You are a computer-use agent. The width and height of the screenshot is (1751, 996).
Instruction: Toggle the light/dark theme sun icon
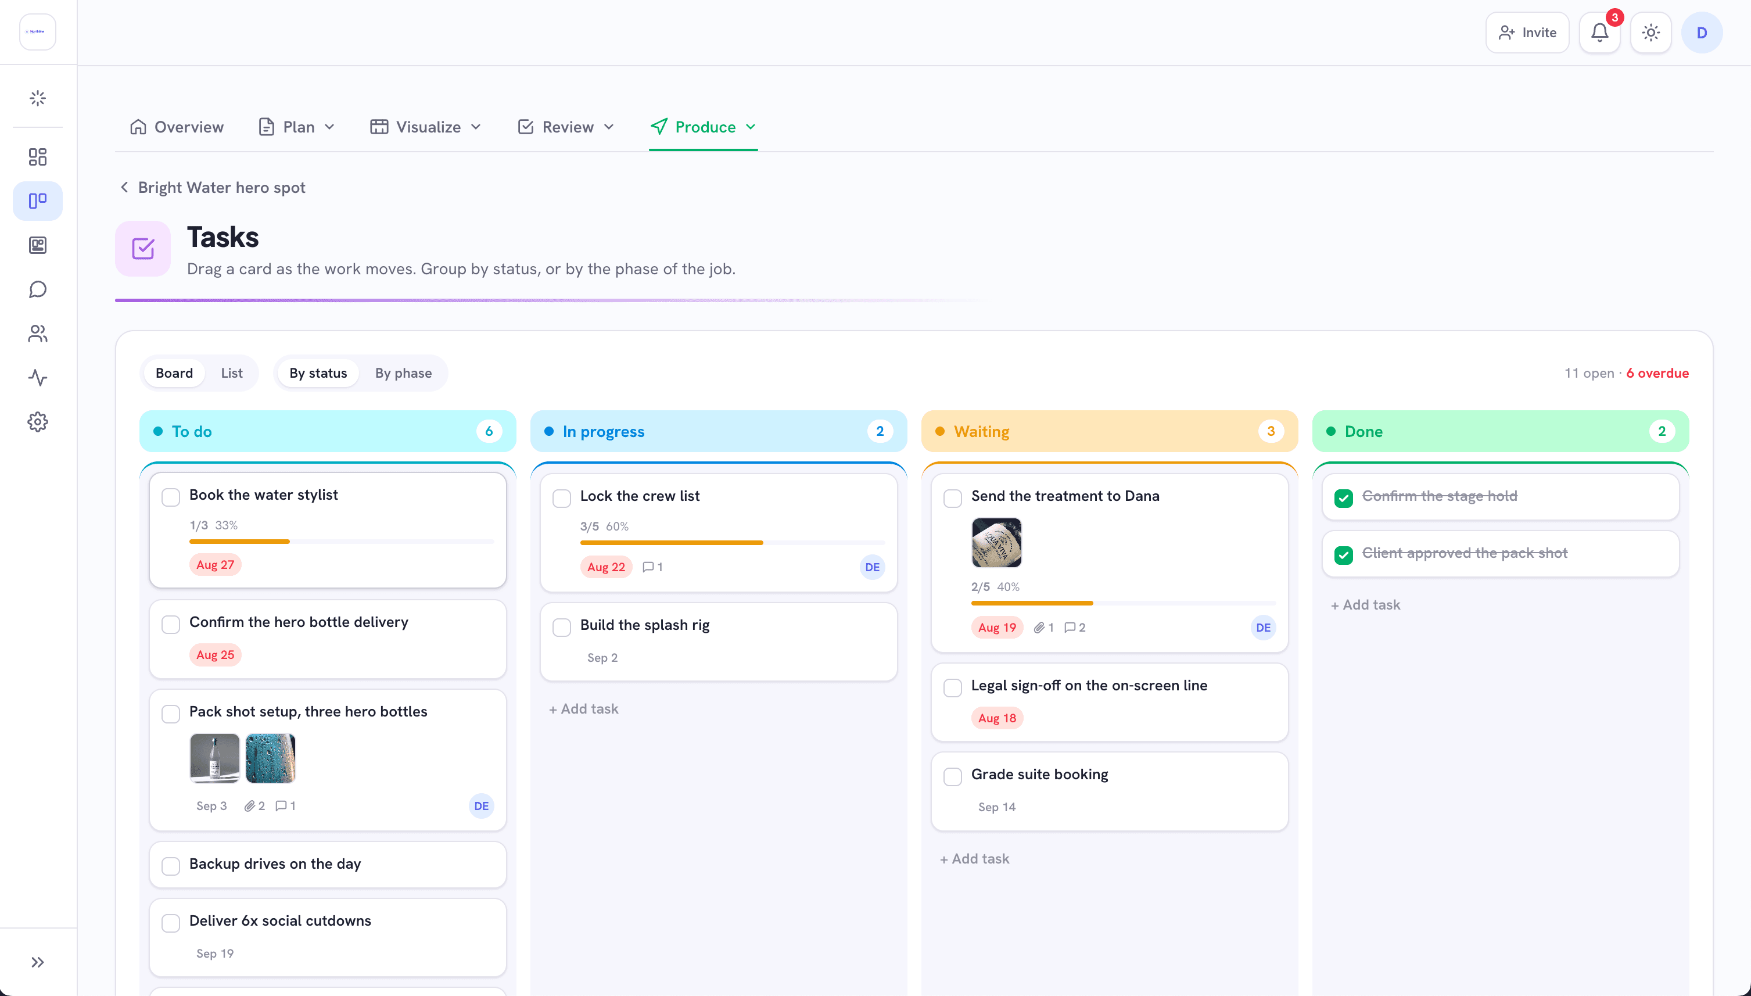[x=1650, y=32]
